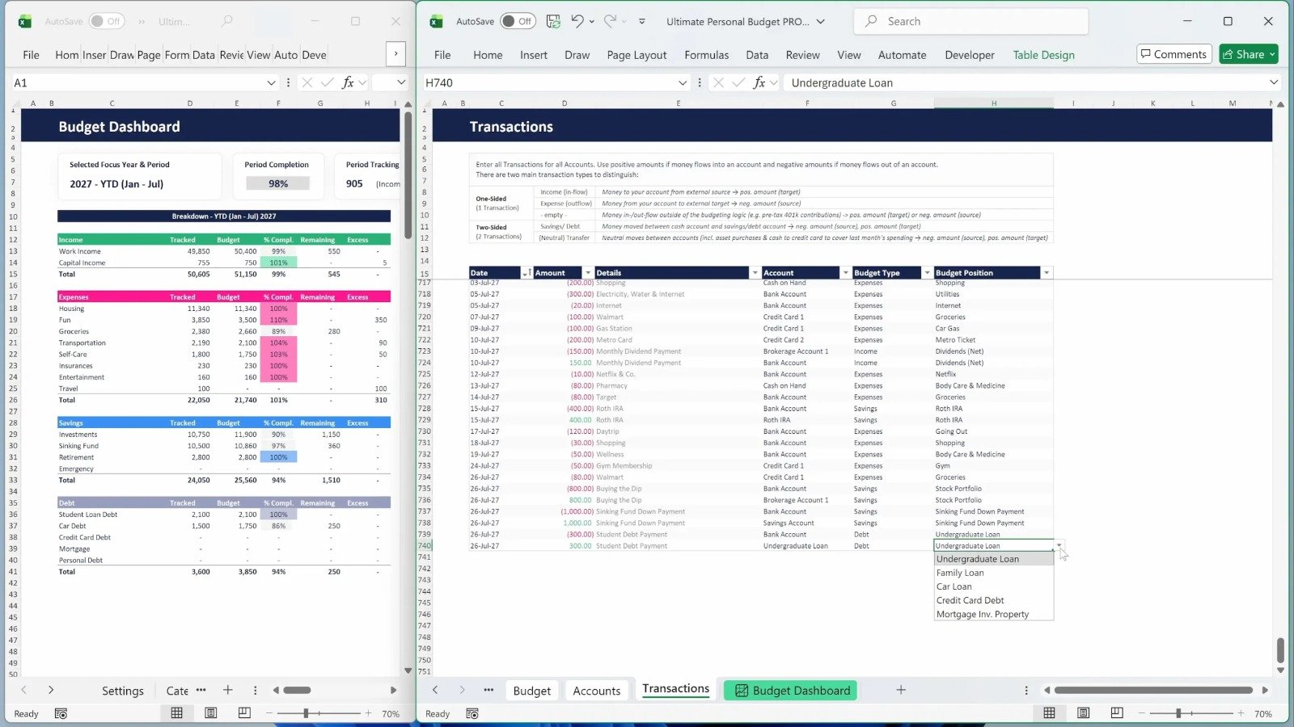Click the Insert Function fx icon in right window
This screenshot has height=727, width=1294.
point(759,82)
